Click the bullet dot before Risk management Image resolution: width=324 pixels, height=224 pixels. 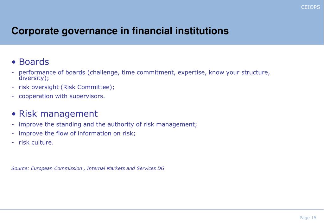(x=14, y=114)
